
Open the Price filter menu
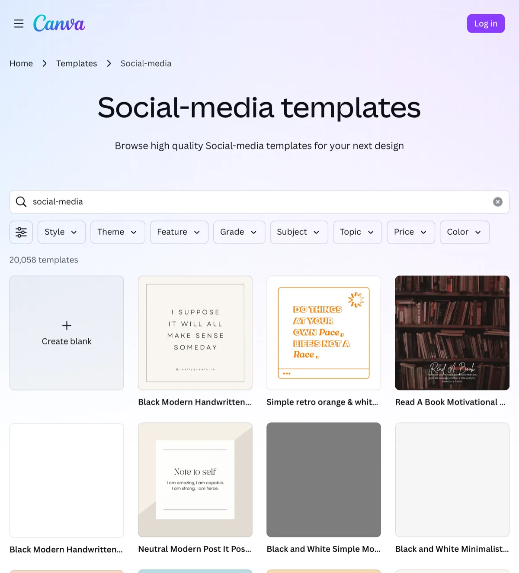coord(410,232)
